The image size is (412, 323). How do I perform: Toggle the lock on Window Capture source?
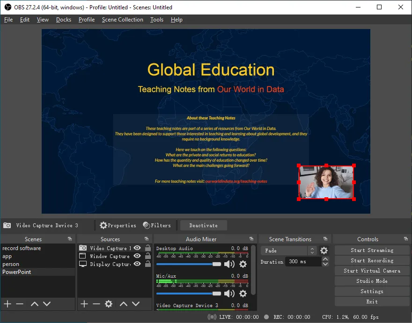click(148, 256)
